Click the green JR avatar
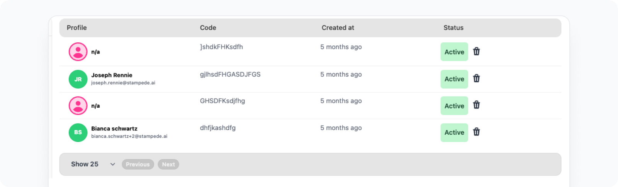The height and width of the screenshot is (187, 618). tap(78, 79)
